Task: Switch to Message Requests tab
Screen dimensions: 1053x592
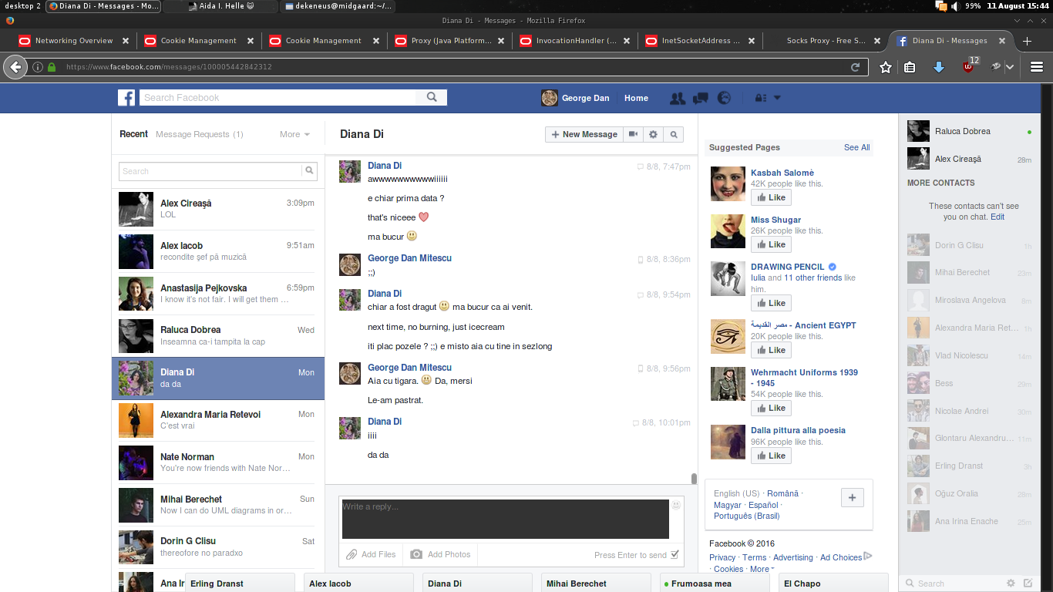Action: 200,134
